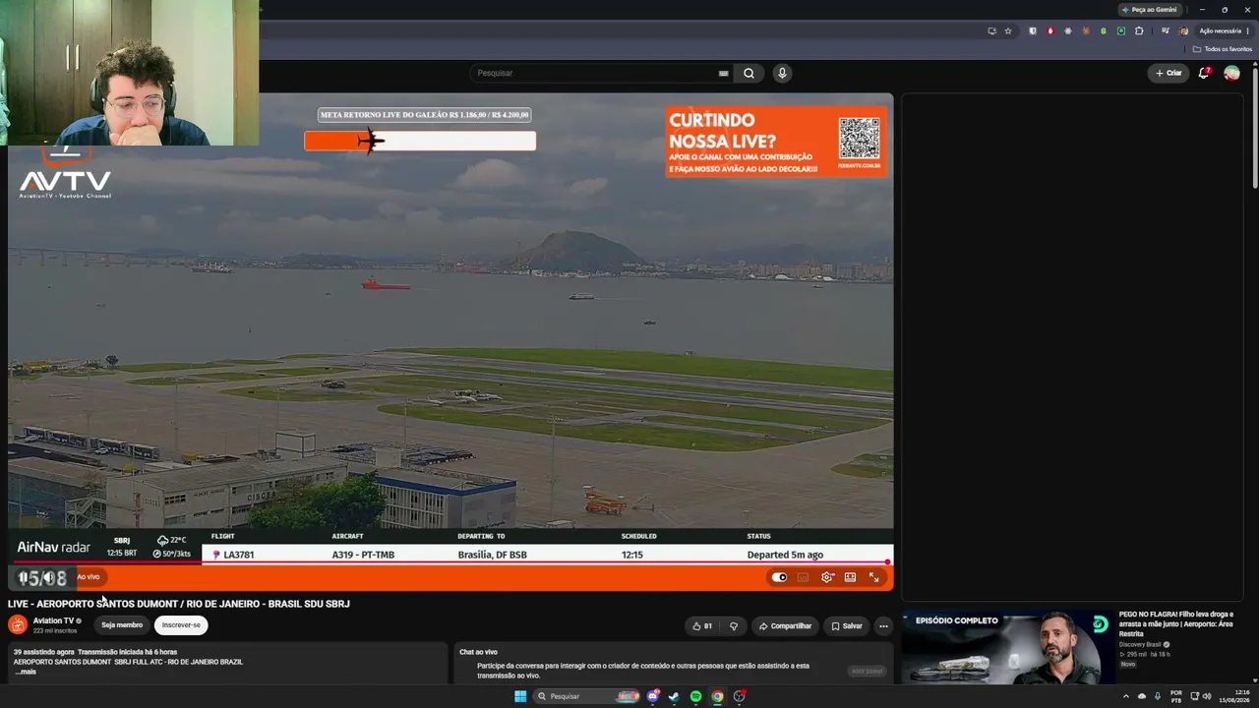Image resolution: width=1259 pixels, height=708 pixels.
Task: Dislike the video with thumbs down
Action: tap(733, 625)
